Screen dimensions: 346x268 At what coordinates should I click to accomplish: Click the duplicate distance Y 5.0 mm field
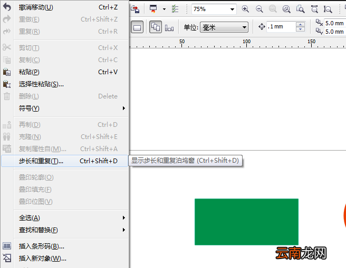coord(335,32)
